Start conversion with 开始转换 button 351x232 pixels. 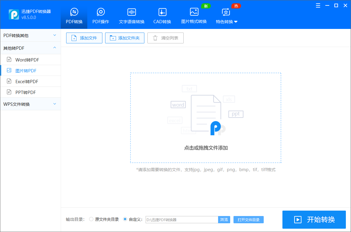tap(314, 219)
